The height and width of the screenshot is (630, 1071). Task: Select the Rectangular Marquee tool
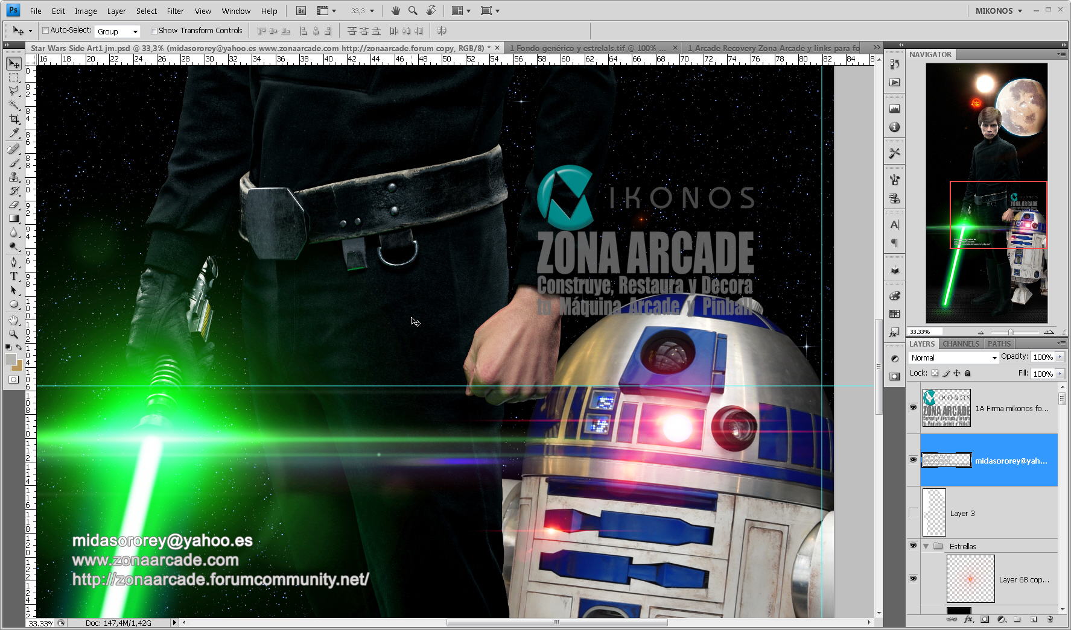14,78
